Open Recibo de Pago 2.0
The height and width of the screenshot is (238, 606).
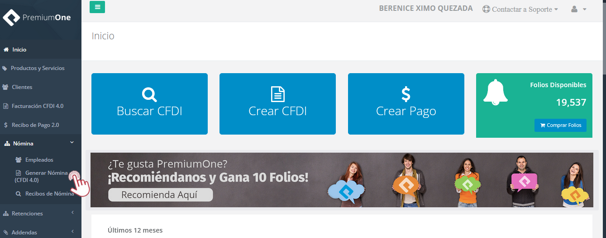[35, 125]
